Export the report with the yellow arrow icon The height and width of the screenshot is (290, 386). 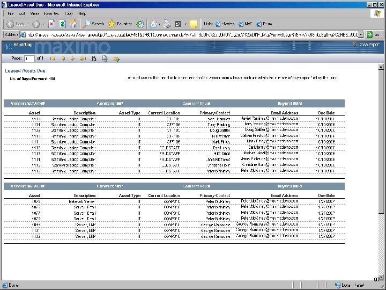[116, 59]
